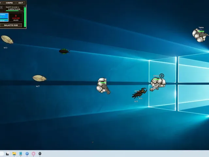Click the taskbar search box
Image resolution: width=209 pixels, height=157 pixels.
2,154
